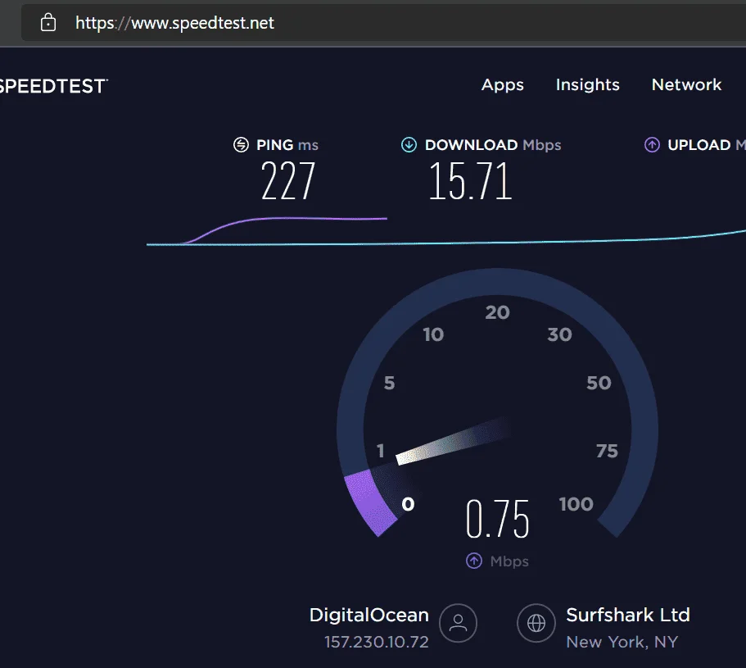Click the PING ms label
The width and height of the screenshot is (746, 668).
pos(287,145)
